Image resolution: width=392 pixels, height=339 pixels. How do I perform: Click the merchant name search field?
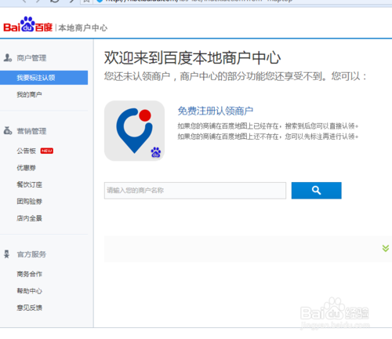pos(195,191)
